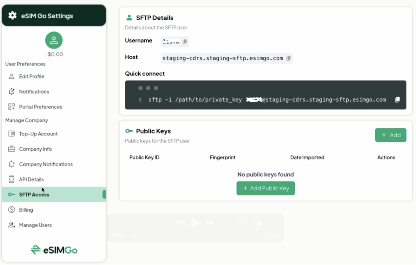Click the Portal Preferences grid icon

coord(12,107)
